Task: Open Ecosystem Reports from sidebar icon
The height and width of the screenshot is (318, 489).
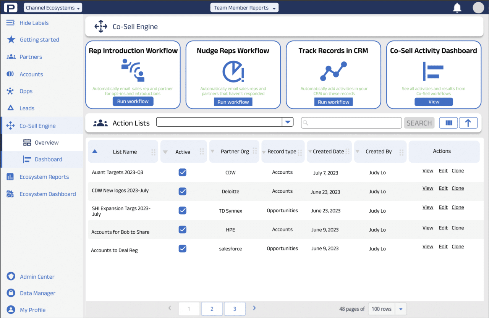Action: (x=10, y=177)
